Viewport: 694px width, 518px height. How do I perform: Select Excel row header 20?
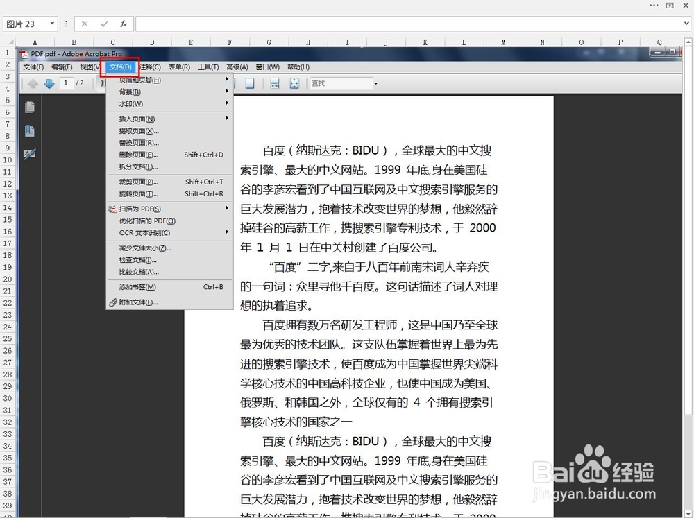click(x=8, y=279)
